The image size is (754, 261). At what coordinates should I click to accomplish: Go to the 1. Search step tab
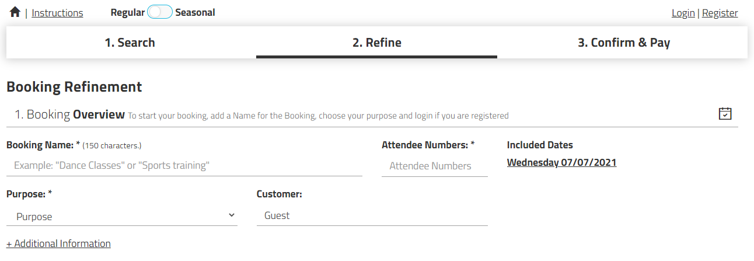tap(130, 43)
